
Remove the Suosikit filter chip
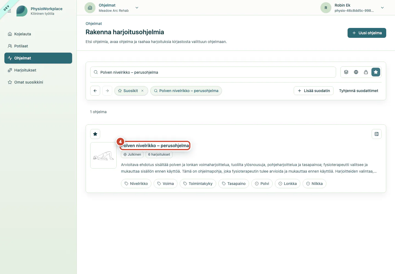point(142,91)
